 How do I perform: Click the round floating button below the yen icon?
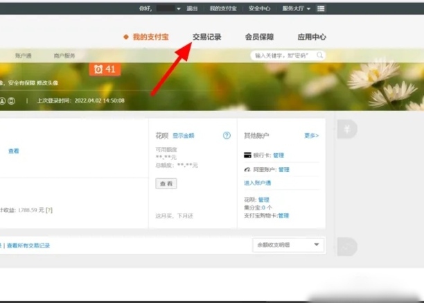point(346,245)
